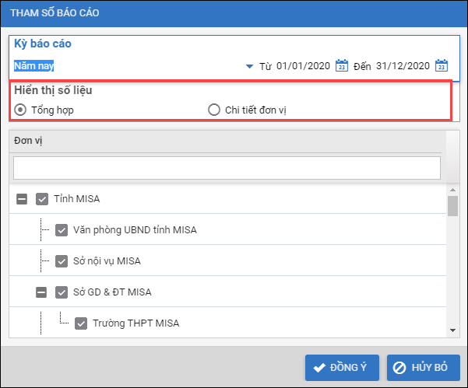
Task: Click the scroll down arrow of unit list
Action: point(452,331)
